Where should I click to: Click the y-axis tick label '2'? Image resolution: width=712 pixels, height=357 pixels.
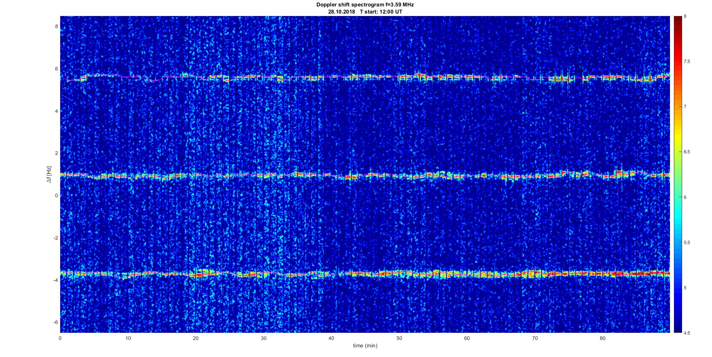(56, 153)
